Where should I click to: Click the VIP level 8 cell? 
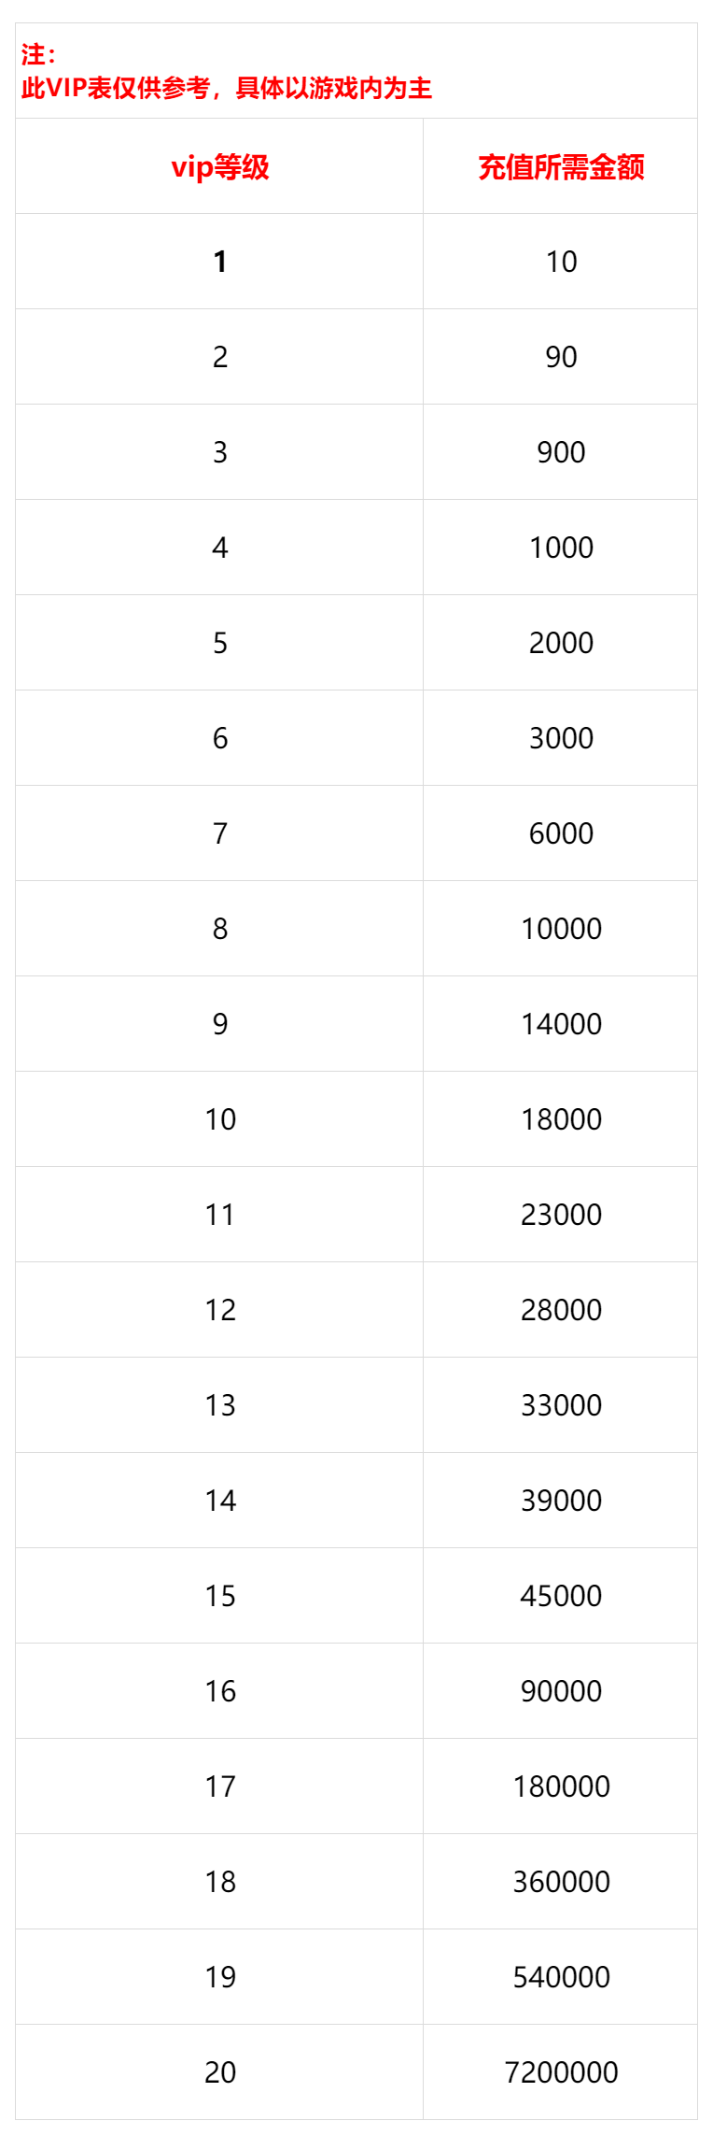pos(219,929)
